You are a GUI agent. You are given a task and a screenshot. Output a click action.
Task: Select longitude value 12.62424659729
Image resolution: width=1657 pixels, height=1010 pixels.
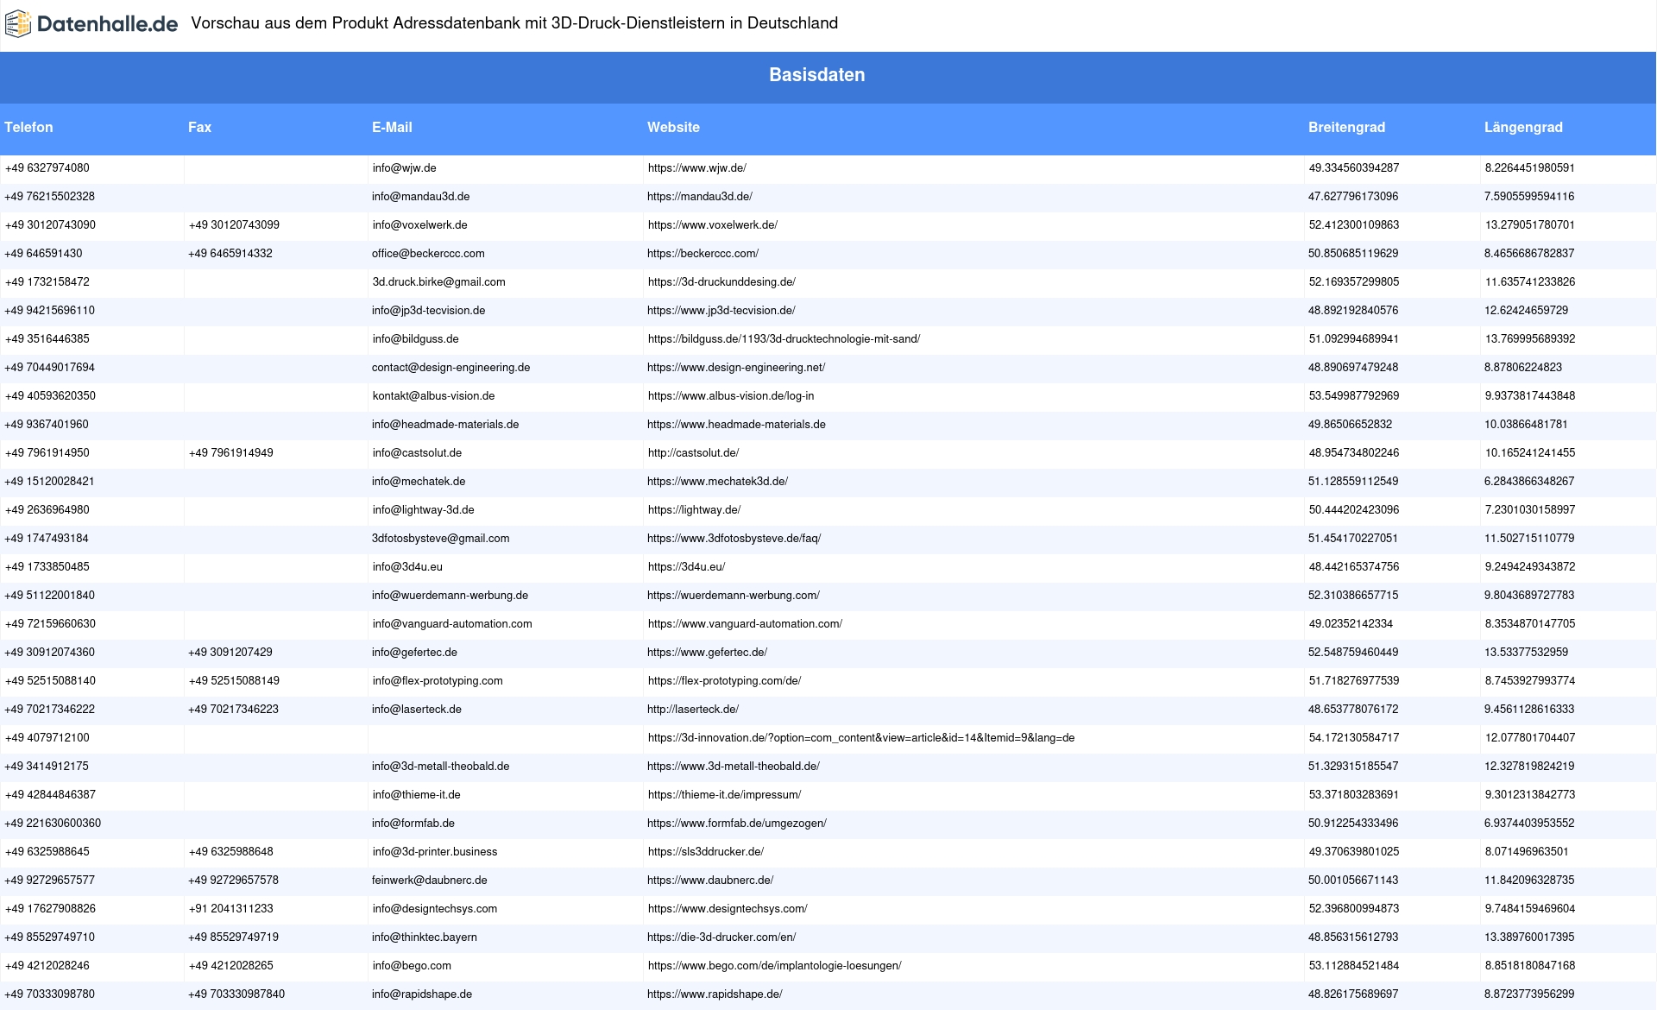point(1527,311)
